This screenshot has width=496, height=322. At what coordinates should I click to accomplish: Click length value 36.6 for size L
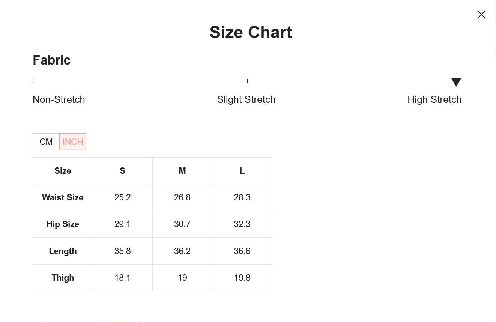tap(242, 251)
